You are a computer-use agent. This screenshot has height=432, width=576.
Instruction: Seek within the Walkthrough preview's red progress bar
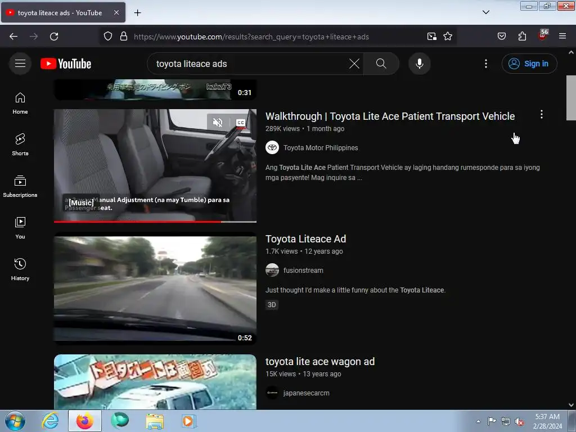(155, 222)
